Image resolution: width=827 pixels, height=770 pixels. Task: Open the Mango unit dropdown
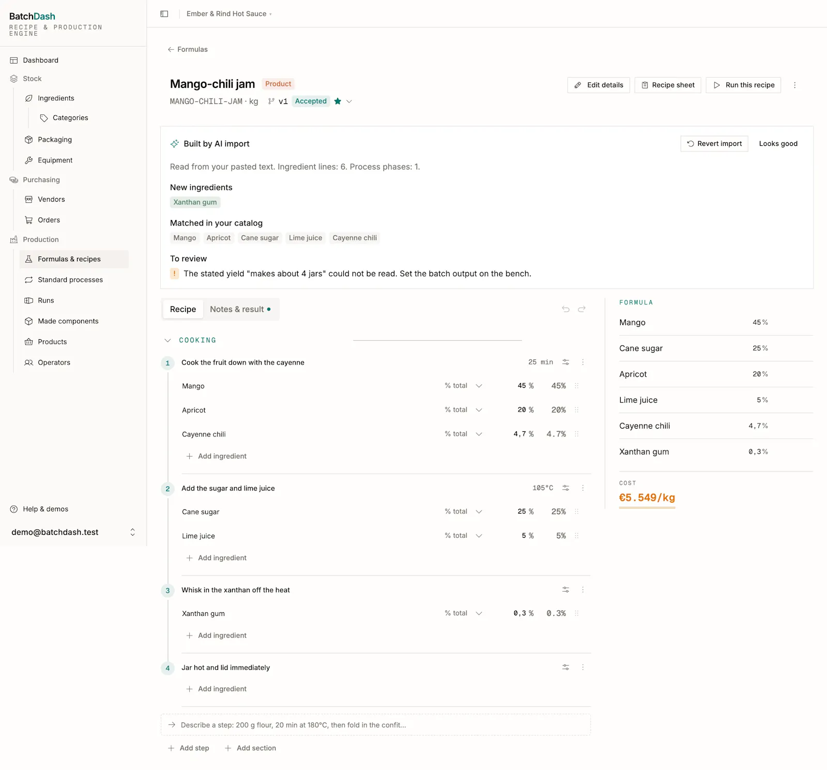click(464, 386)
